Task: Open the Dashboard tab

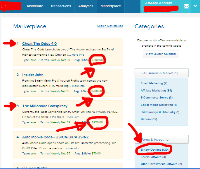Action: click(34, 6)
